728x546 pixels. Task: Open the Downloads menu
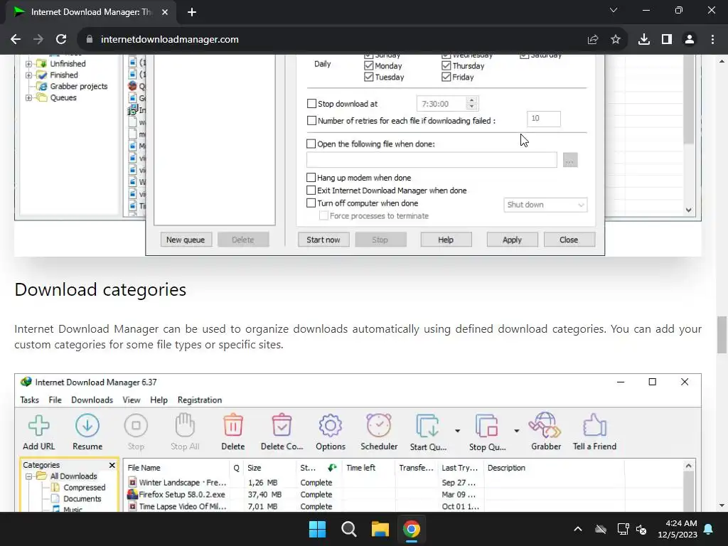(92, 400)
